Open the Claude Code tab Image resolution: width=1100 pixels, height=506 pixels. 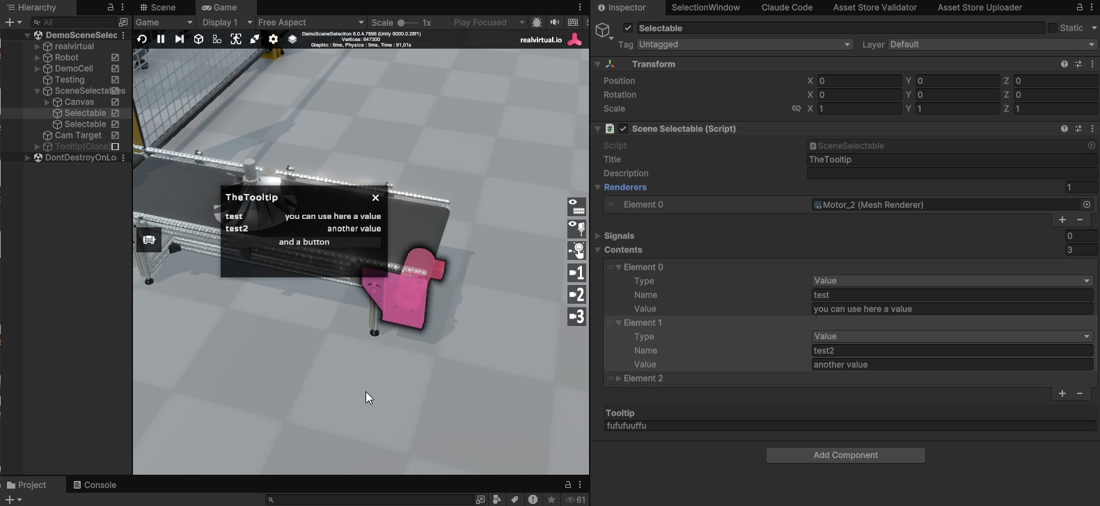pyautogui.click(x=787, y=8)
